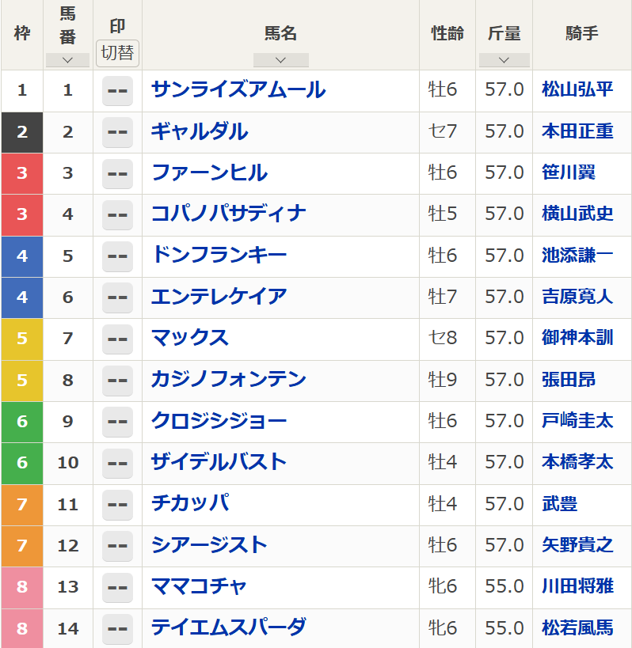632x648 pixels.
Task: Open the テイエムスパーダ horse link
Action: [x=228, y=627]
